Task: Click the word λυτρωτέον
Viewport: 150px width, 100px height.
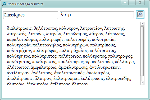Action: tap(91, 28)
